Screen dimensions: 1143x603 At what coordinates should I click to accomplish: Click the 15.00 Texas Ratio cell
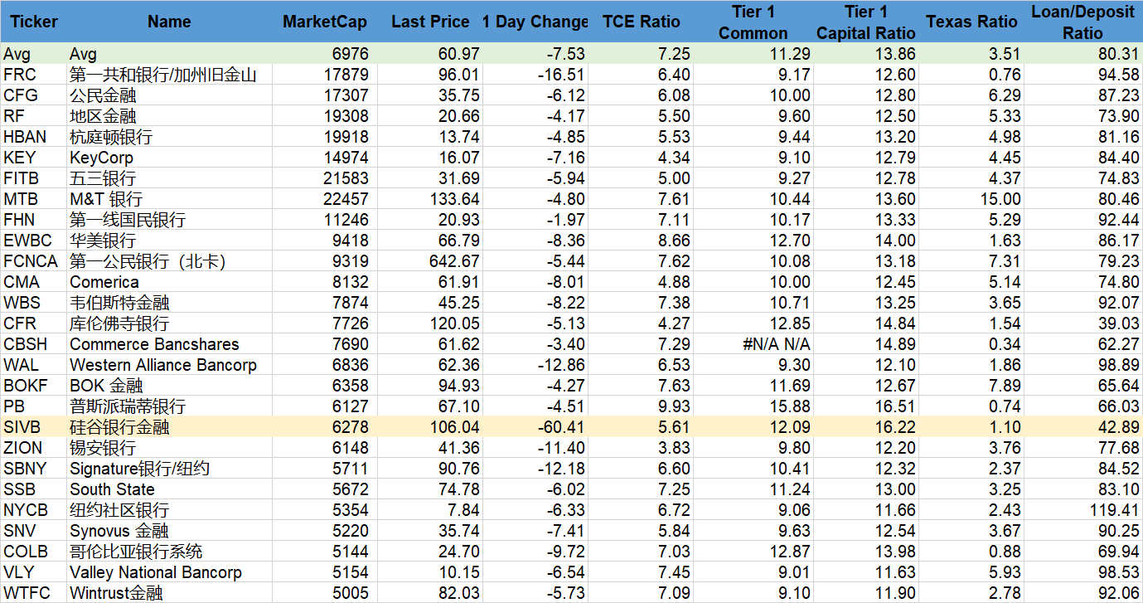click(971, 199)
